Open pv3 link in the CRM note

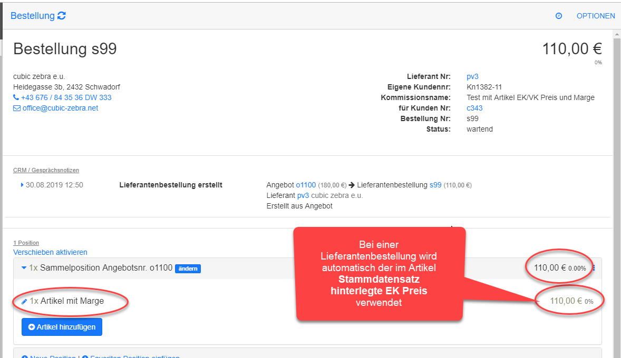[x=303, y=195]
